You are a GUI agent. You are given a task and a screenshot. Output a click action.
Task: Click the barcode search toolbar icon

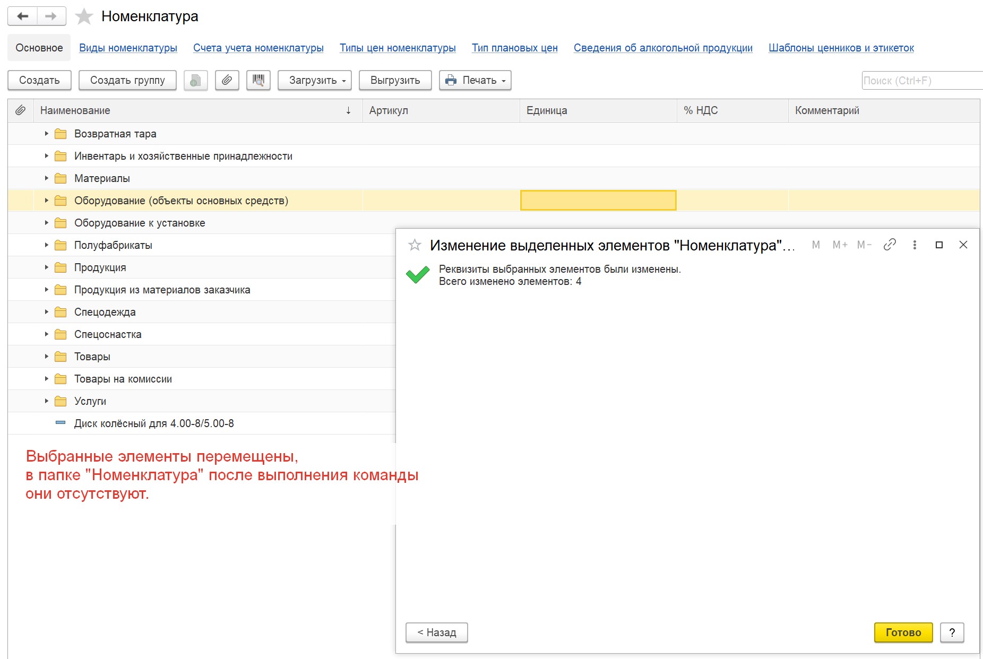pos(258,81)
